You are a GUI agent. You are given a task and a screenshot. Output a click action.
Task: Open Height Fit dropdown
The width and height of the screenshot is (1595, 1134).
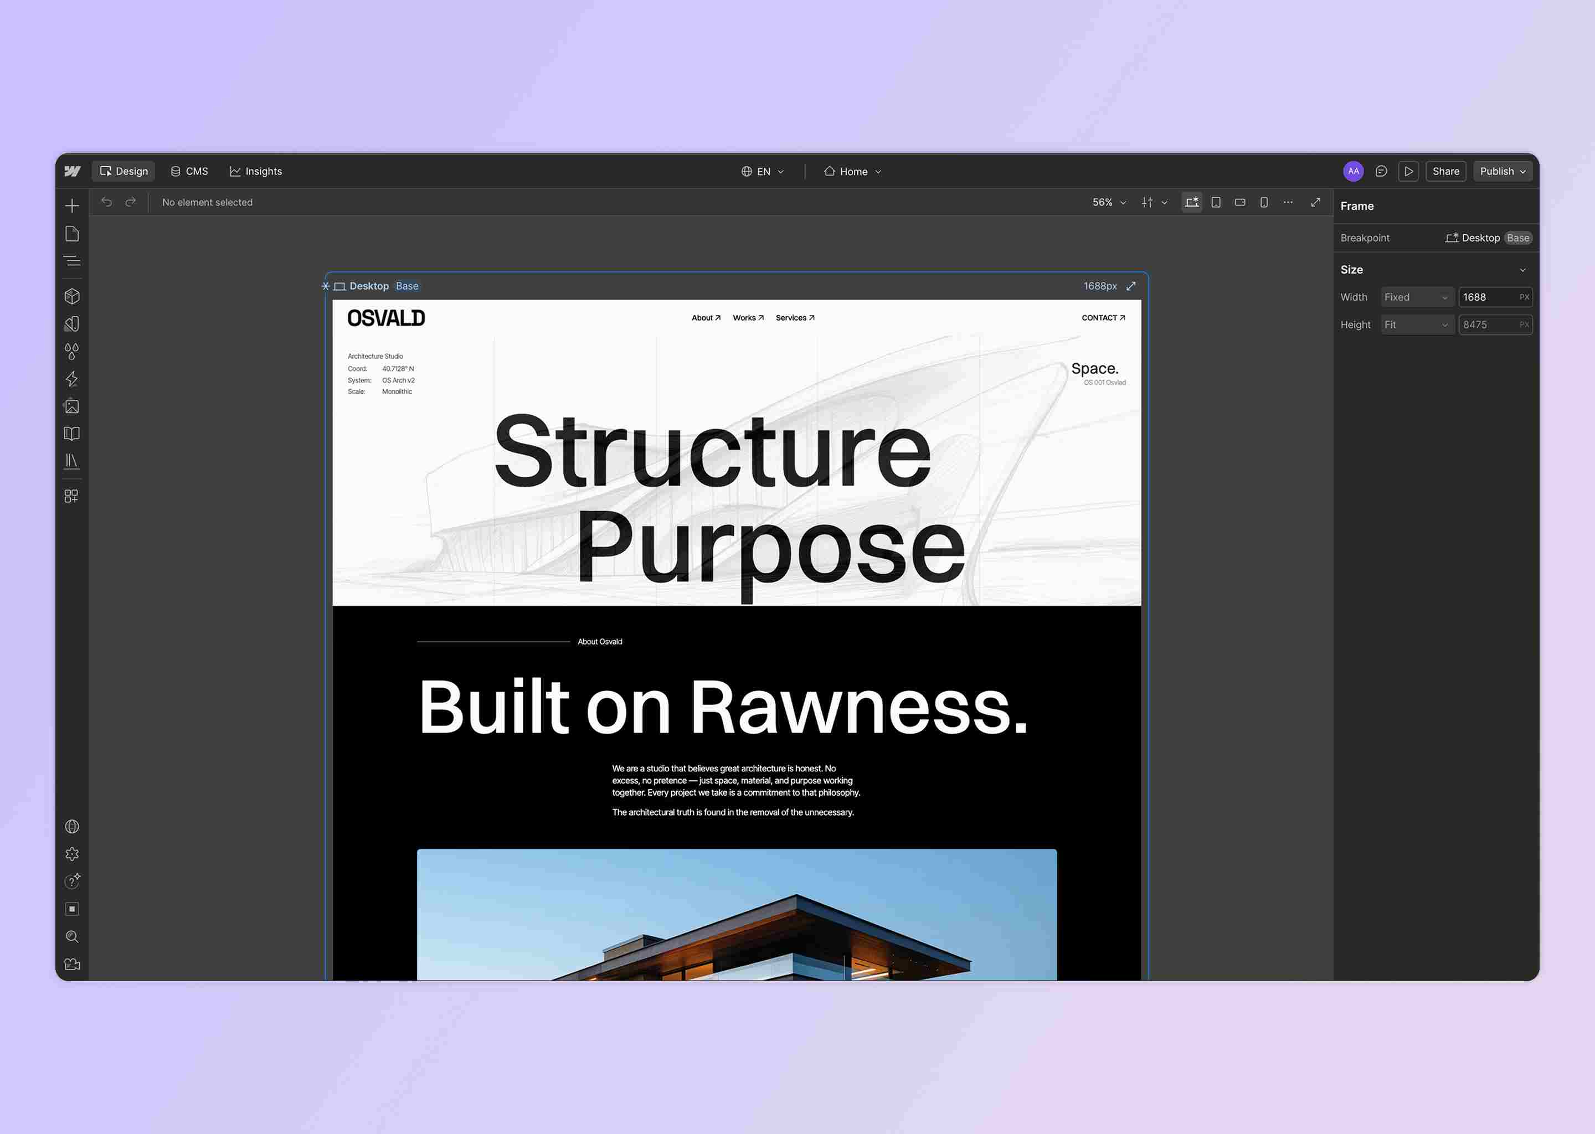pos(1417,324)
